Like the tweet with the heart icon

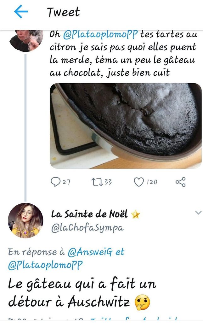[x=138, y=182]
